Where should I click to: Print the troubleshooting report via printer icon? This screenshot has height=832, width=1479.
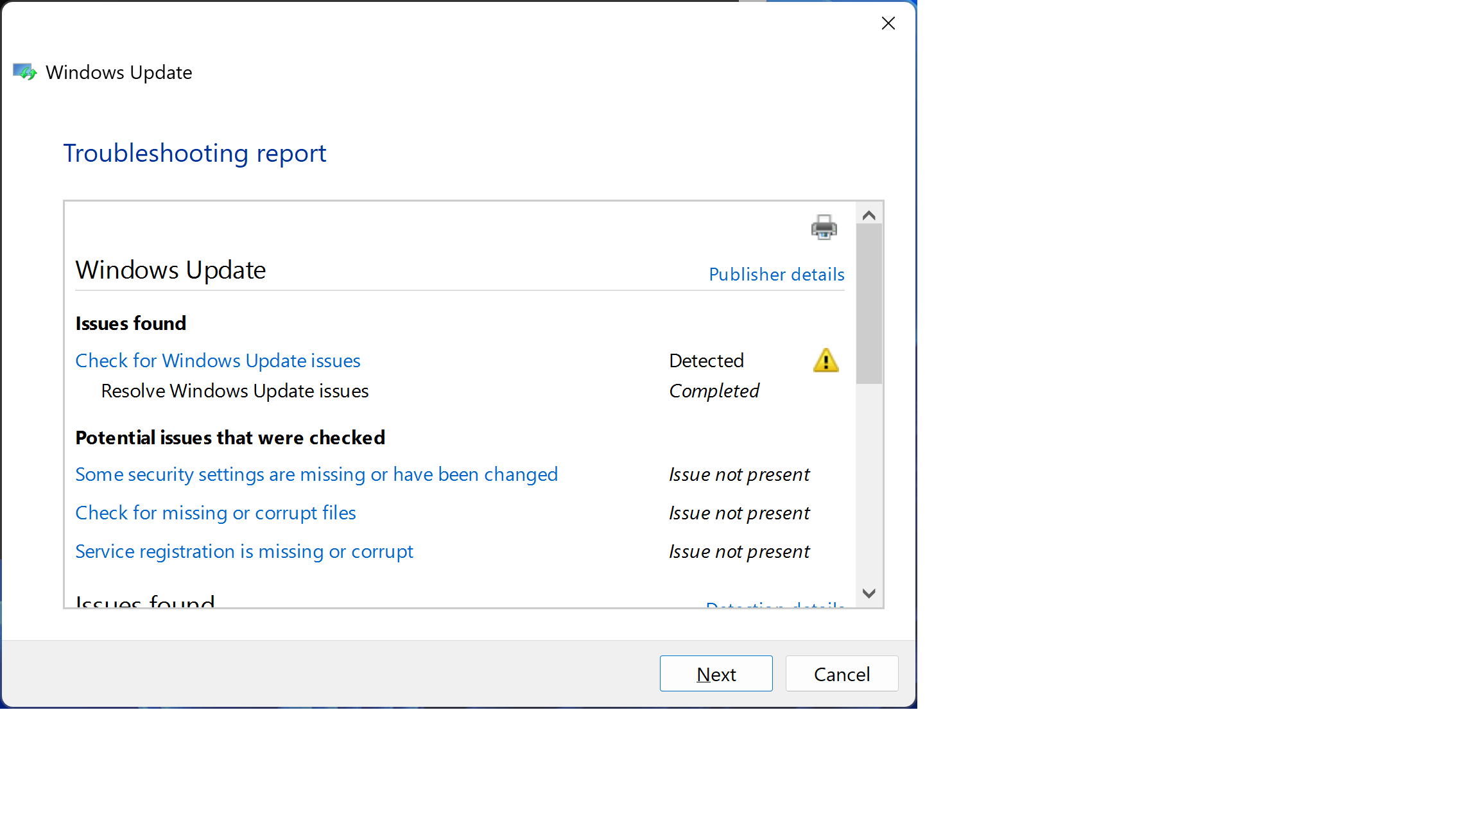[824, 227]
